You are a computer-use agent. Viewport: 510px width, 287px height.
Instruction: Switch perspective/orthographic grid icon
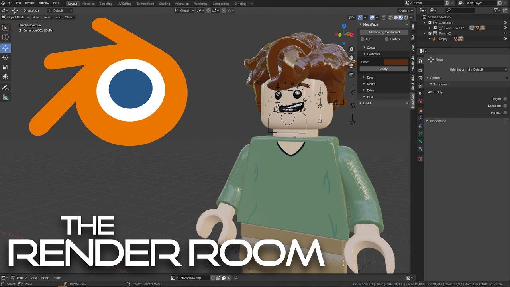coord(351,75)
